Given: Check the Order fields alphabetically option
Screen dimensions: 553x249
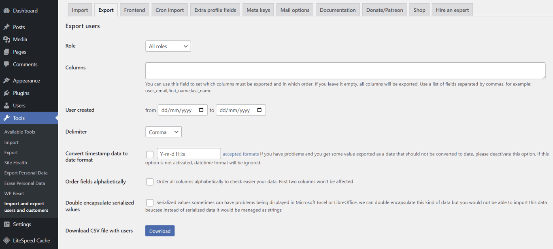Looking at the screenshot, I should tap(149, 182).
